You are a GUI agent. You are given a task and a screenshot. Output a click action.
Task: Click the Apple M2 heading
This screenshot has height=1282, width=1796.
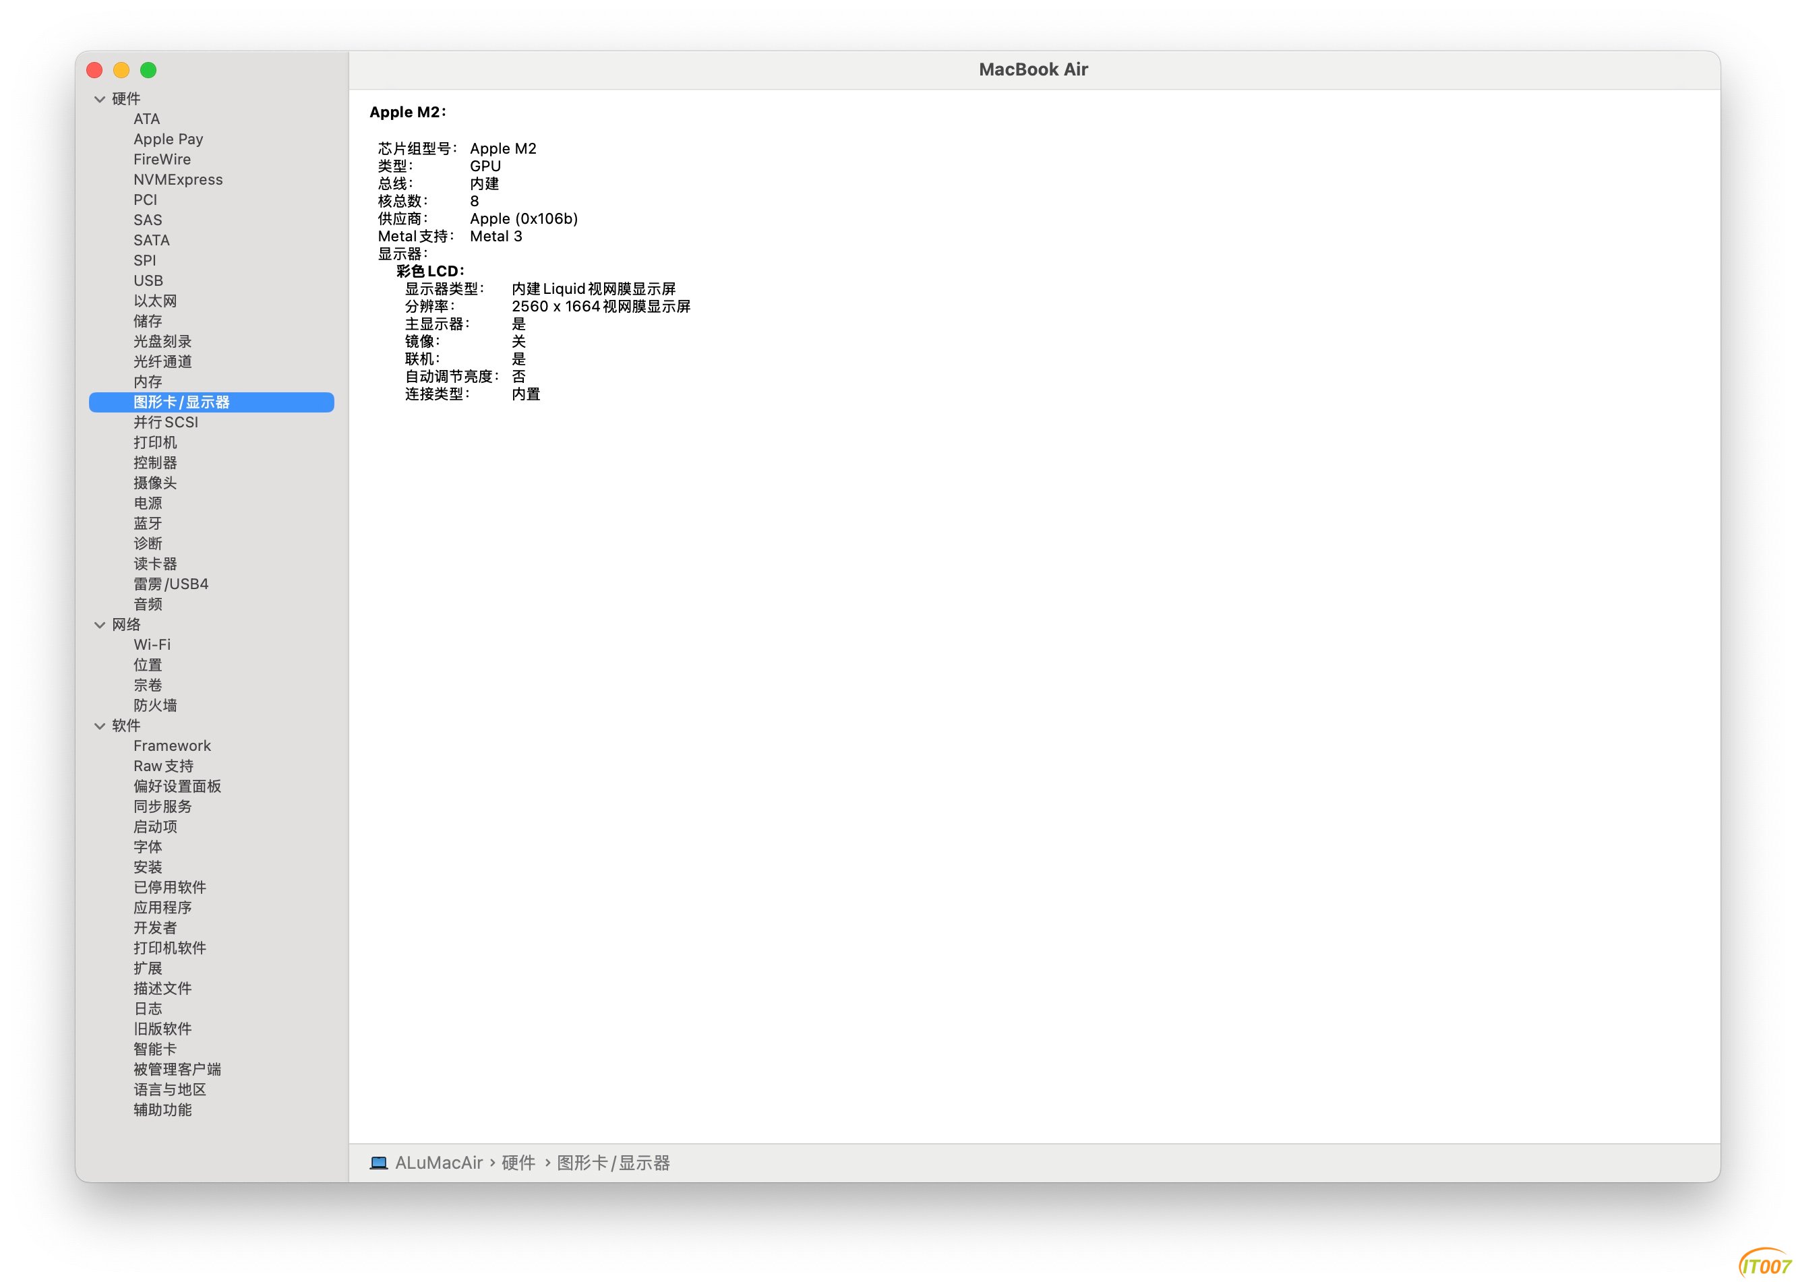click(x=407, y=112)
